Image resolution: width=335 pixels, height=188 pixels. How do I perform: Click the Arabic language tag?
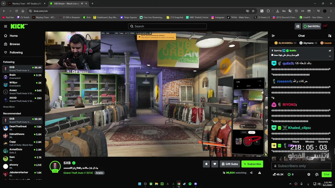pyautogui.click(x=99, y=173)
